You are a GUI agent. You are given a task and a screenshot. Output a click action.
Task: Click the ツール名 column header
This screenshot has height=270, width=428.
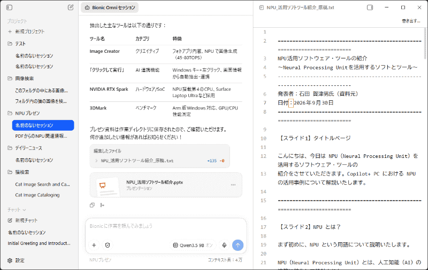pos(97,38)
